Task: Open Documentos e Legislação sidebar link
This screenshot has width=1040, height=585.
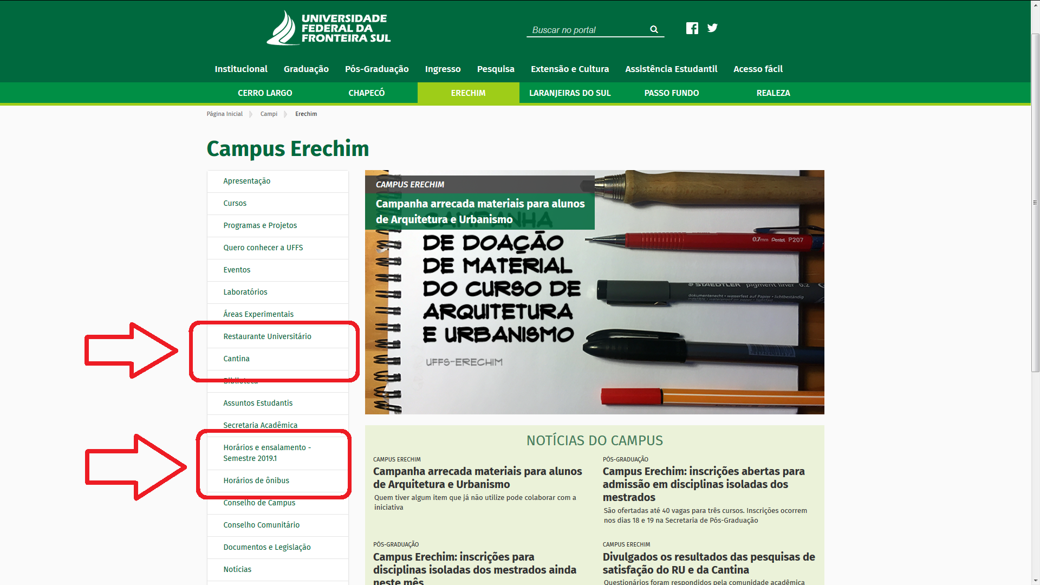Action: point(278,547)
